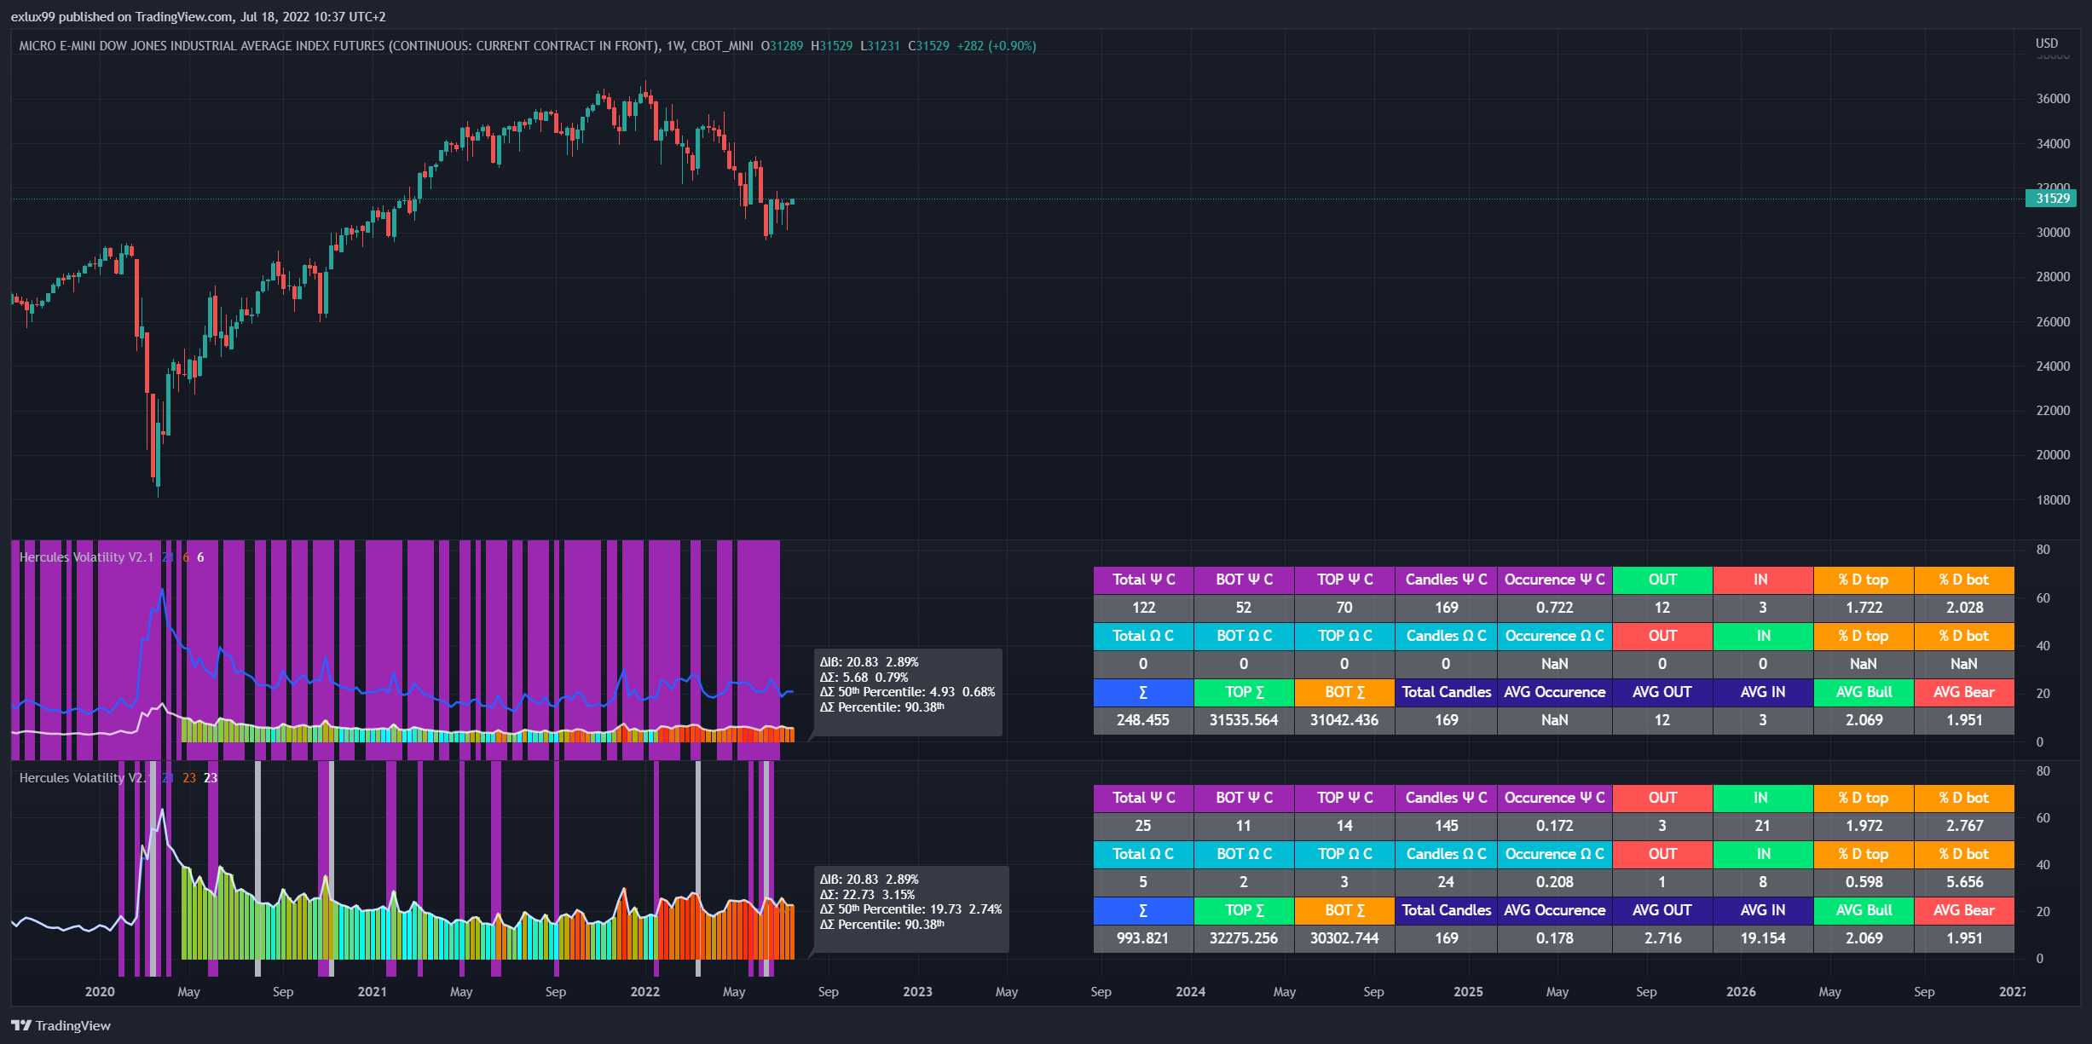Image resolution: width=2092 pixels, height=1044 pixels.
Task: Click the orange BOT Σ header in bottom table
Action: click(1344, 910)
